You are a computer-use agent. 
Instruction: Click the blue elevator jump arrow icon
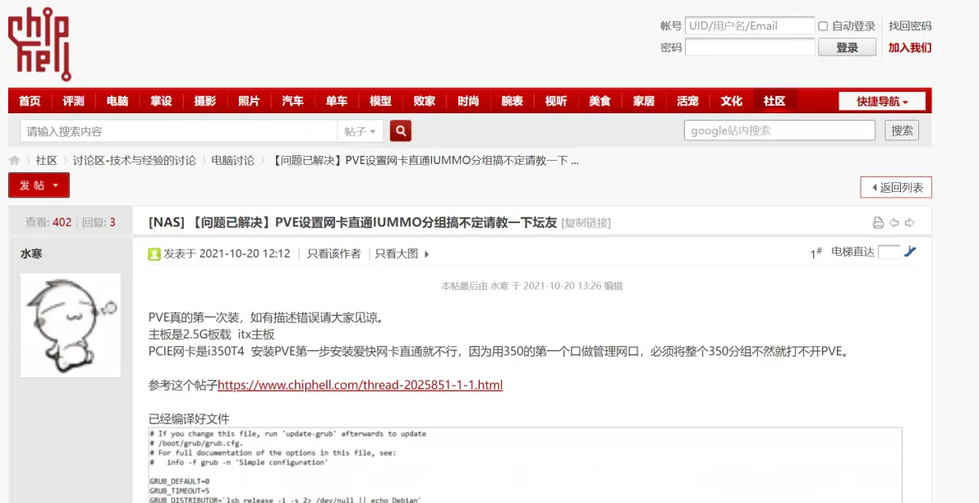point(910,253)
